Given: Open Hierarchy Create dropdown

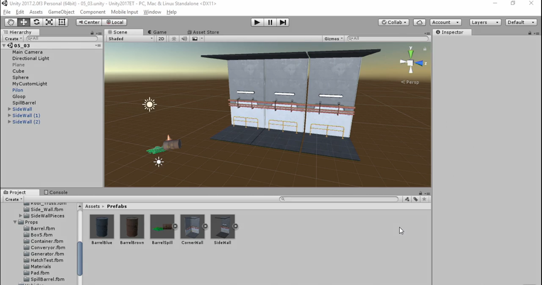Looking at the screenshot, I should click(x=13, y=39).
